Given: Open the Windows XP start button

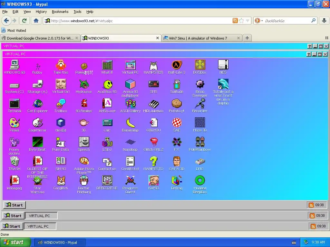Looking at the screenshot, I should (15, 242).
